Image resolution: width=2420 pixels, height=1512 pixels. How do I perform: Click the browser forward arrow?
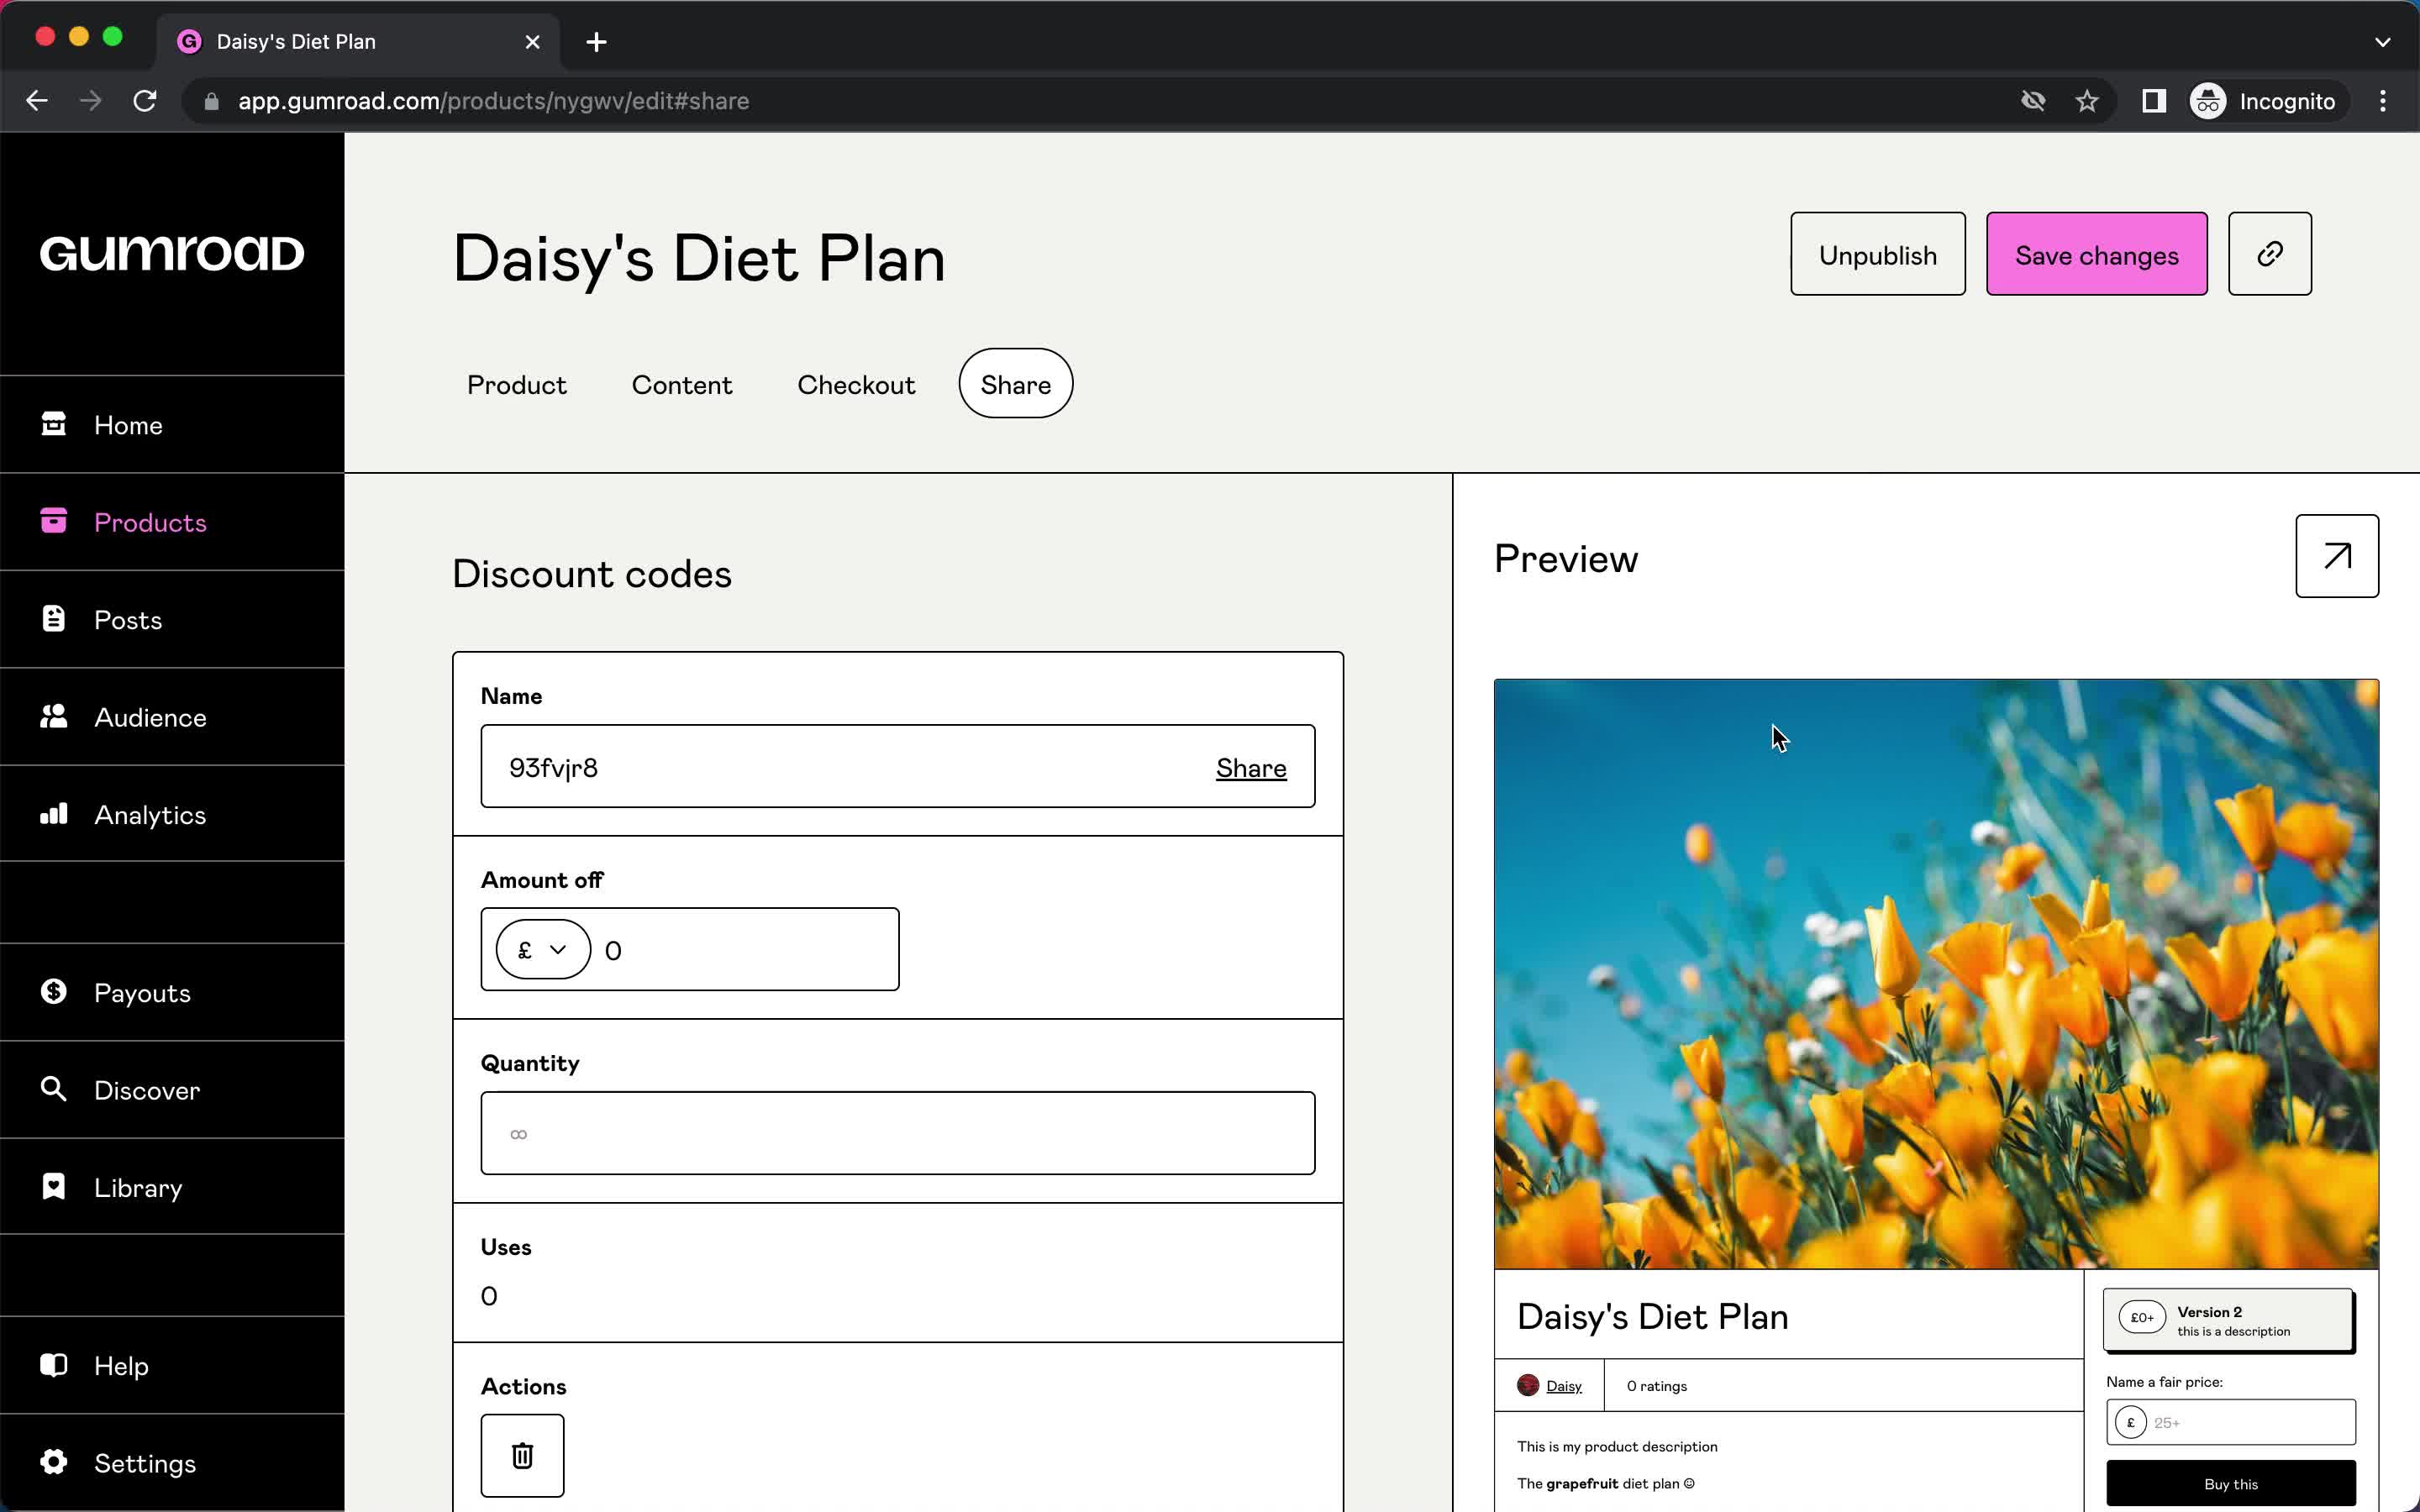pyautogui.click(x=91, y=101)
